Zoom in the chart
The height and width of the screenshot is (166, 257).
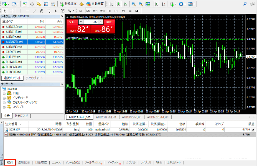134,4
